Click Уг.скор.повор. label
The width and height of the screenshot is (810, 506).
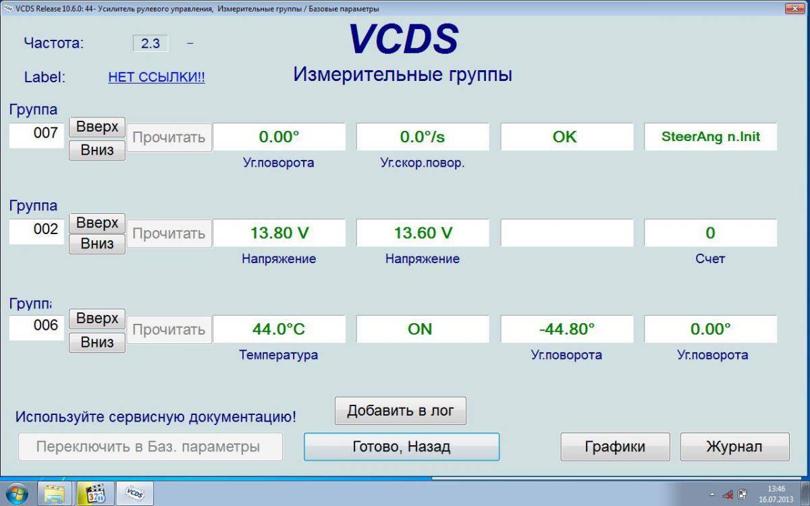(x=423, y=163)
